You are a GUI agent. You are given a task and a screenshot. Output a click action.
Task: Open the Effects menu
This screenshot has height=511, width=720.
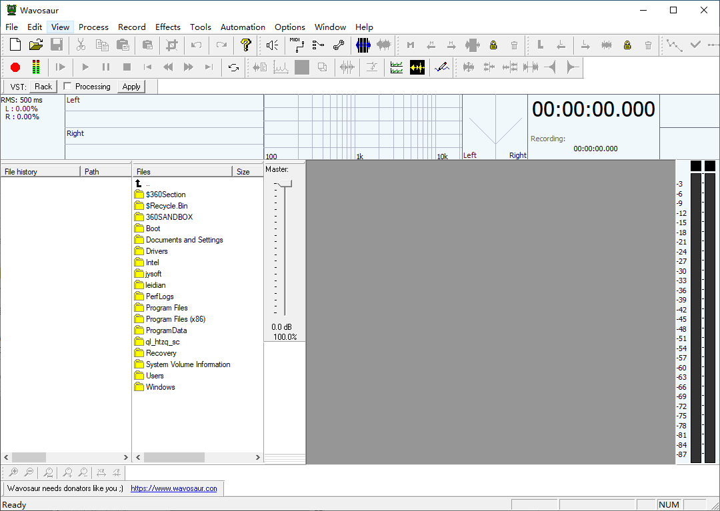168,27
